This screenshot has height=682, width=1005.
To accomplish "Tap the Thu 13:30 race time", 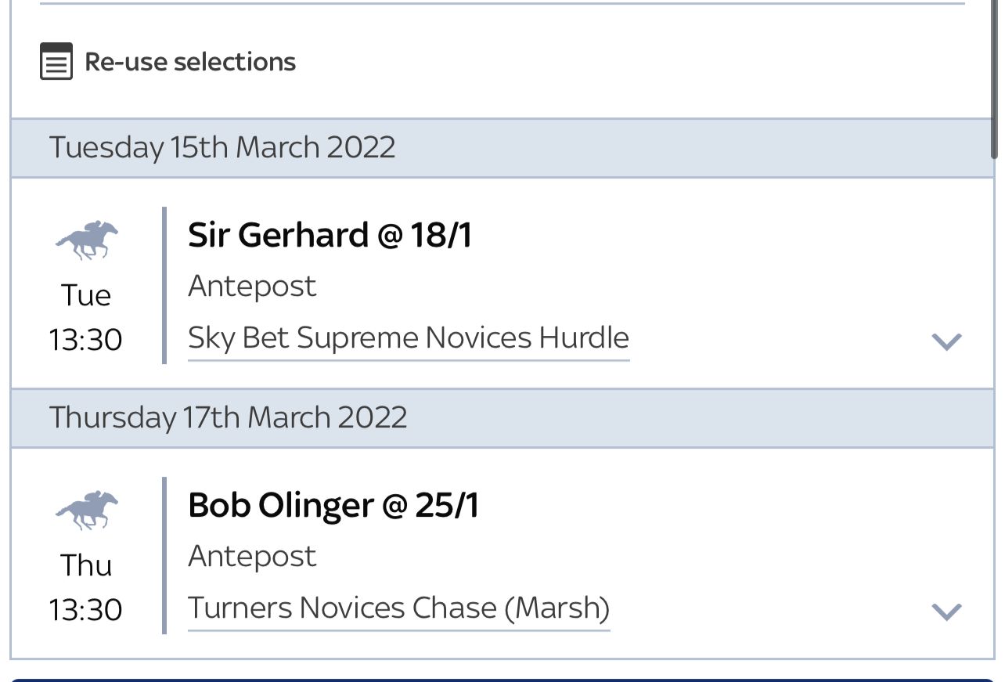I will (86, 588).
